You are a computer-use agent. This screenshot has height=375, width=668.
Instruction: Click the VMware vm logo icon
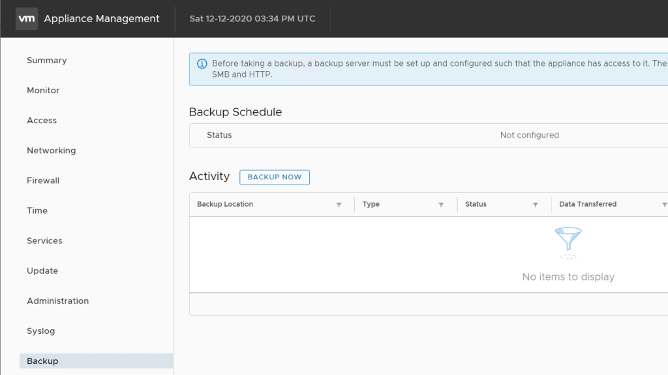(27, 19)
